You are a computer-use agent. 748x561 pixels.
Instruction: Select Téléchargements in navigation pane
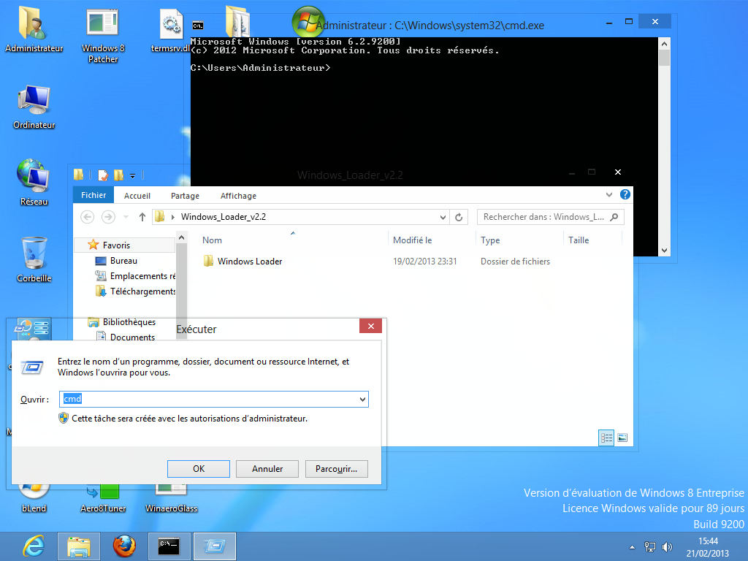(136, 291)
